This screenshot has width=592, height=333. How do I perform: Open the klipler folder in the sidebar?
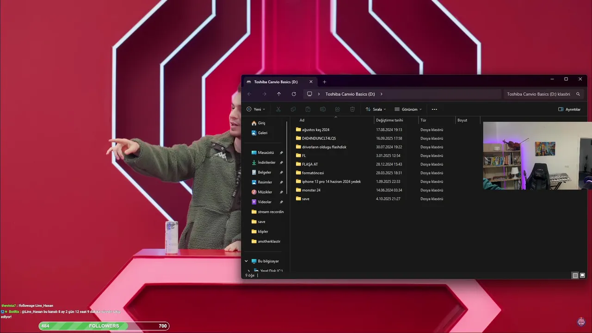[259, 231]
